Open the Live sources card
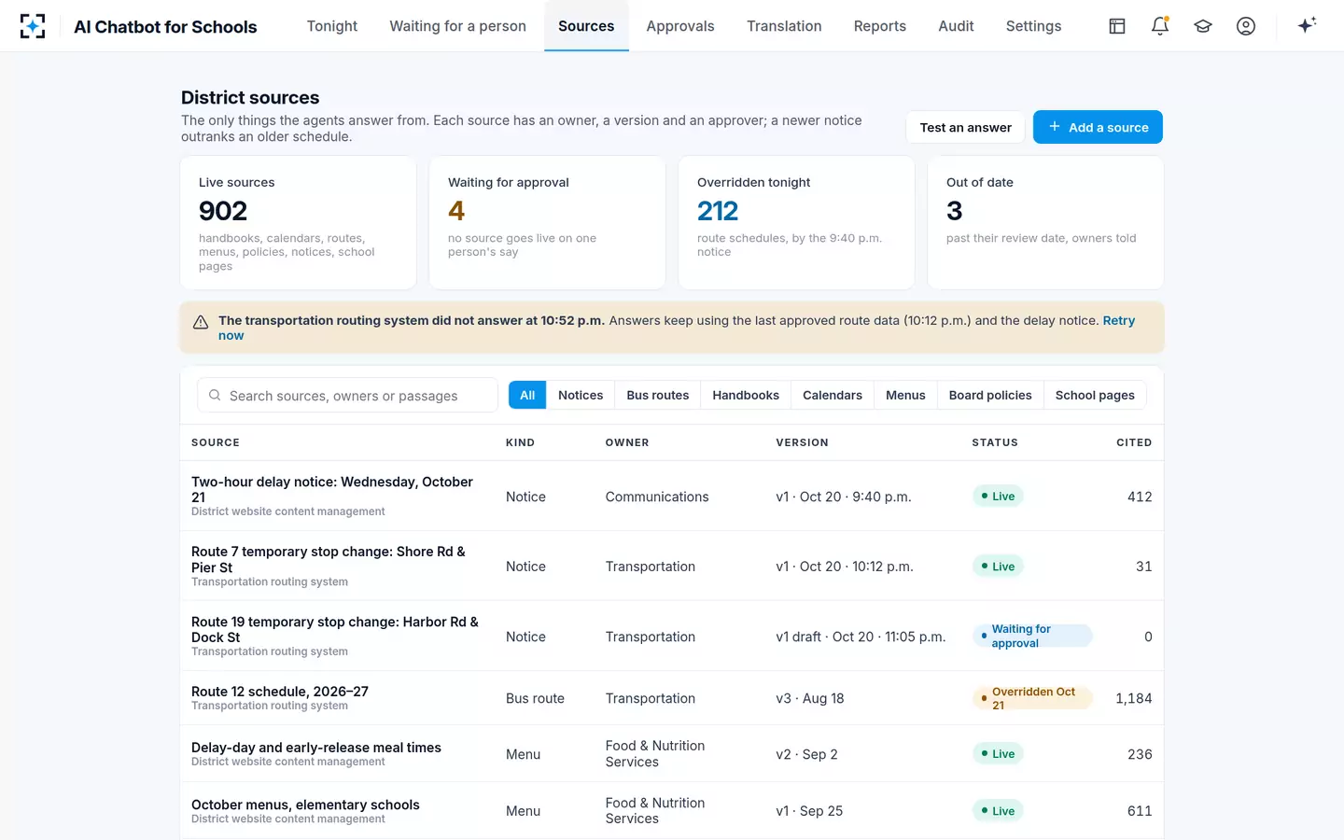The image size is (1344, 840). click(299, 223)
